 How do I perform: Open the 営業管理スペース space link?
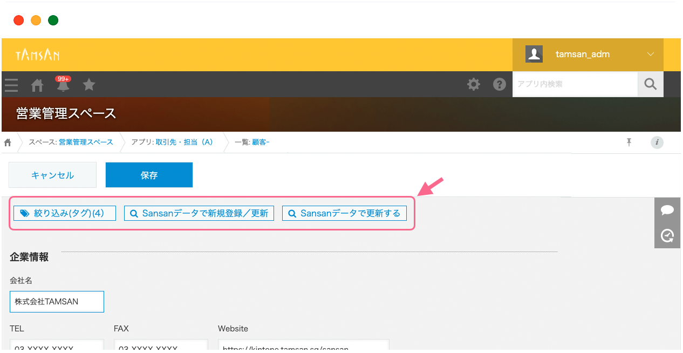(86, 142)
